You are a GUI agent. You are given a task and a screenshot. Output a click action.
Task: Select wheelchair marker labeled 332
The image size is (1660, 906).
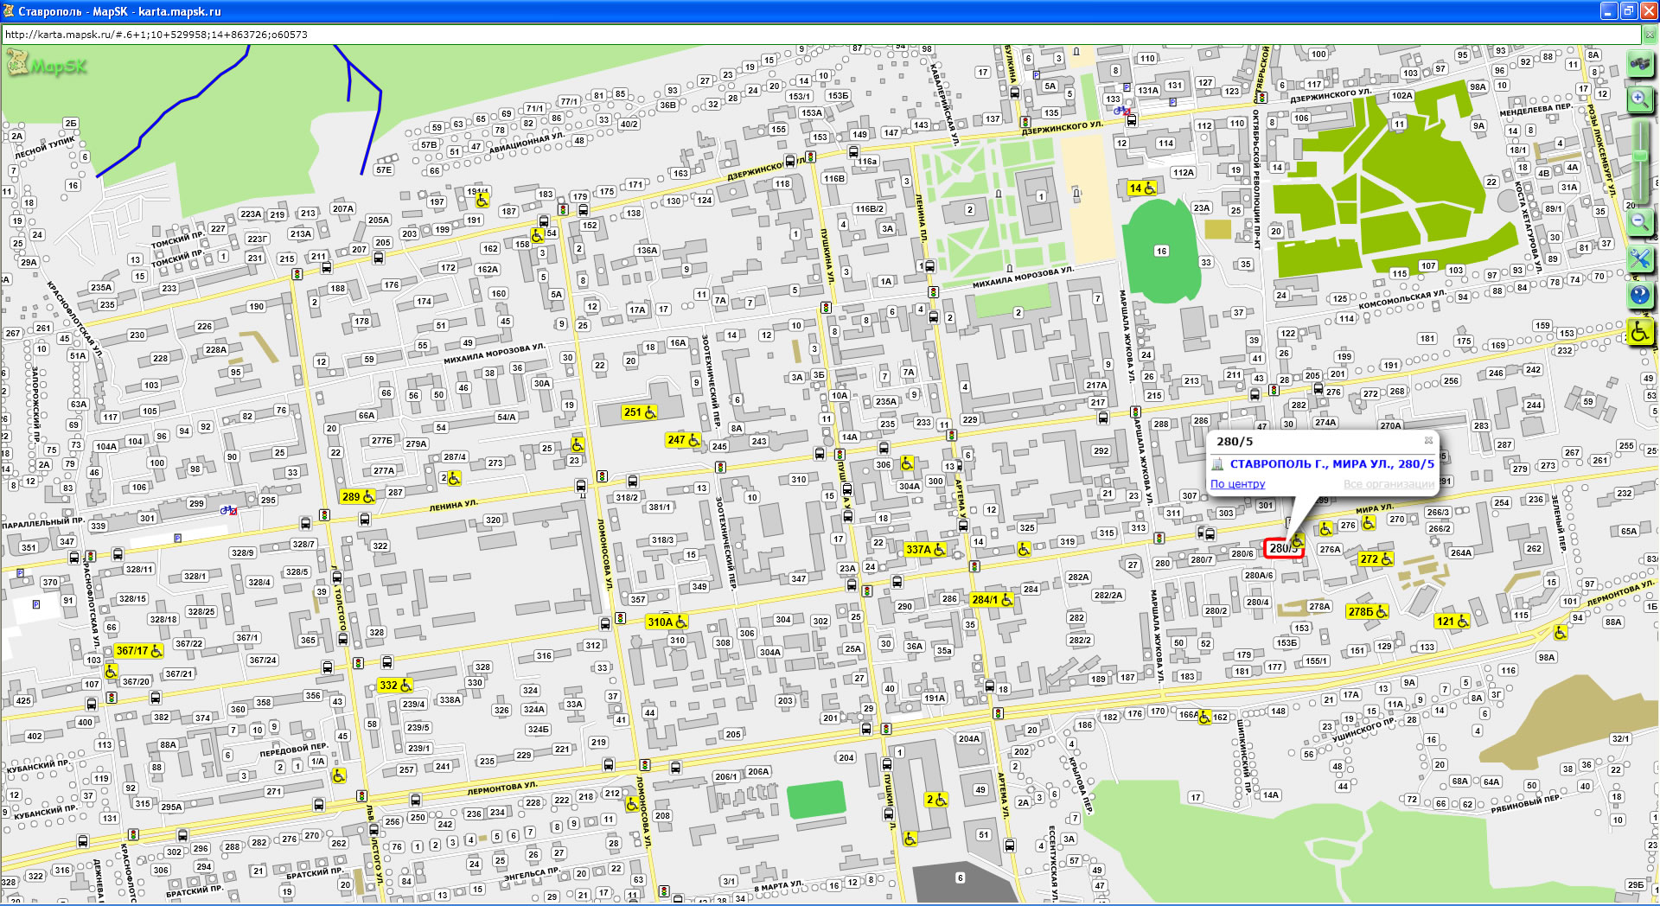tap(395, 685)
